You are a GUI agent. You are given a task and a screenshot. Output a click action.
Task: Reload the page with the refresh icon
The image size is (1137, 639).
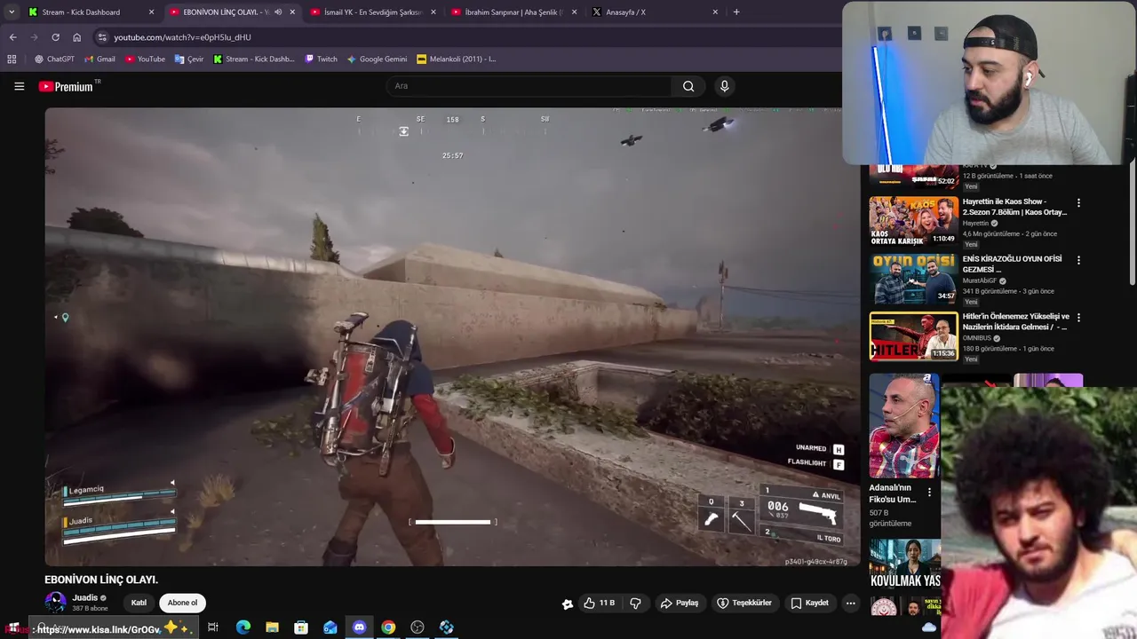click(x=55, y=37)
